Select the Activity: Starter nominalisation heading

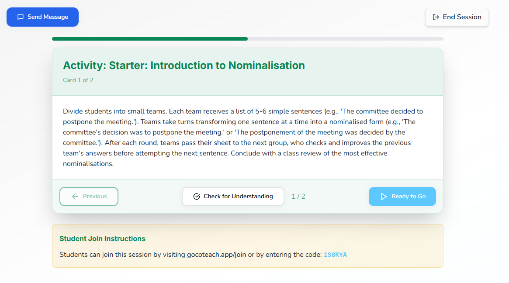point(184,66)
